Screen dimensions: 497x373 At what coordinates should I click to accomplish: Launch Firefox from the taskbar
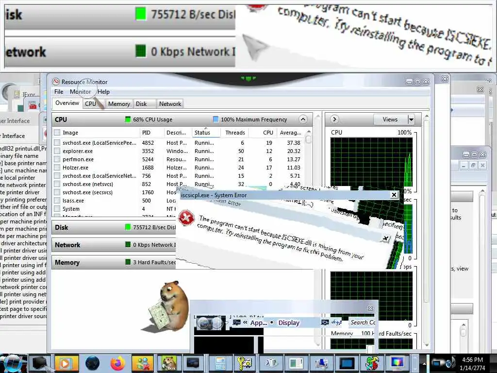(117, 363)
